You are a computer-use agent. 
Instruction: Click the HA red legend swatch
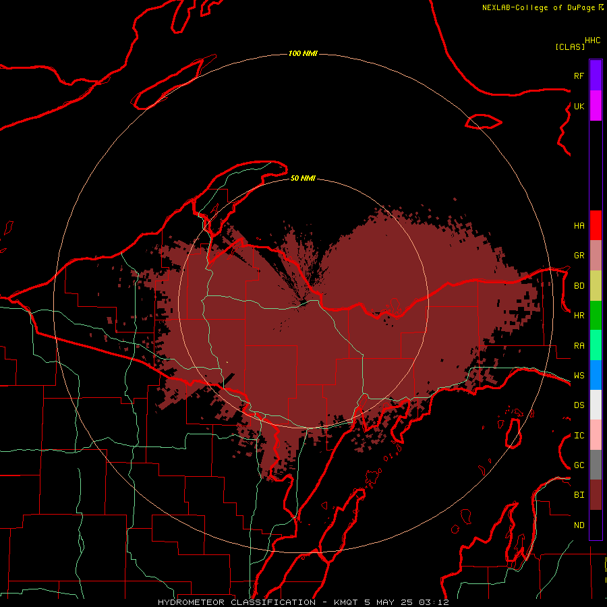pyautogui.click(x=596, y=225)
